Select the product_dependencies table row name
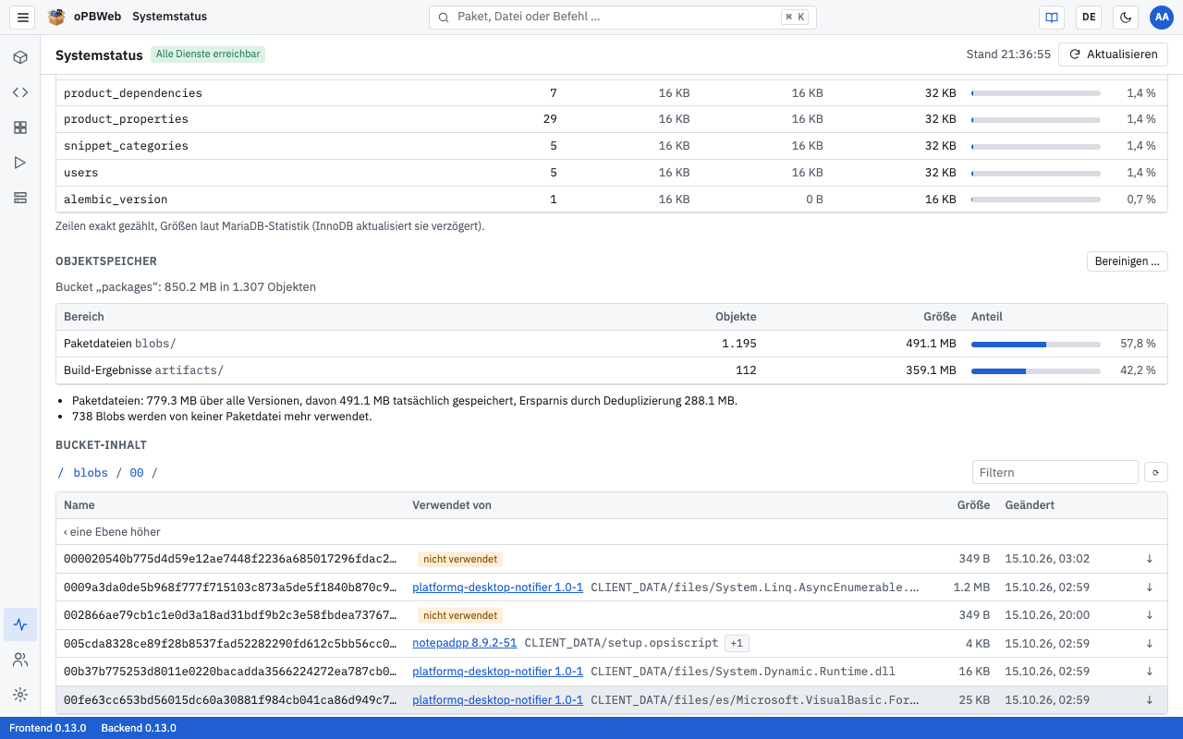 coord(133,93)
